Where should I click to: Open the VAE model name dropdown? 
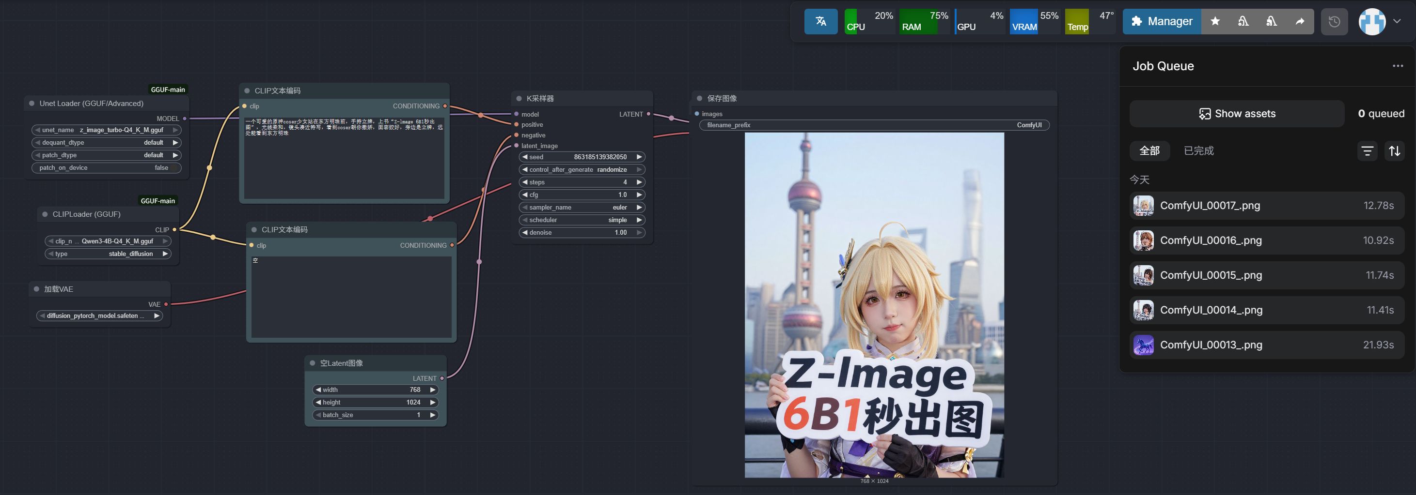[x=99, y=316]
